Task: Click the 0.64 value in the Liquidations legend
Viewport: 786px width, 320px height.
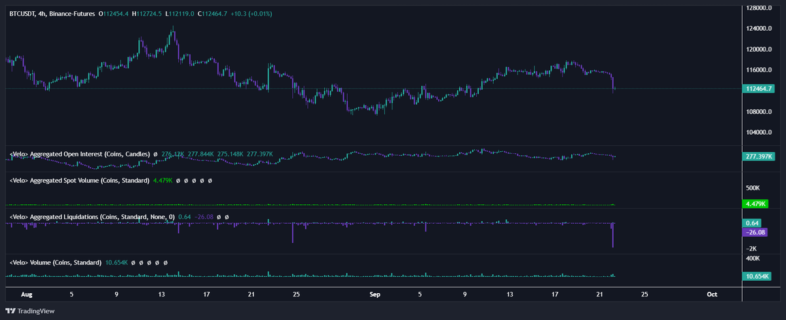Action: tap(185, 216)
